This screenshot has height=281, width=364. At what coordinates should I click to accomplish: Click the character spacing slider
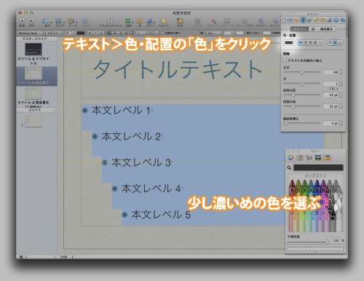[x=302, y=72]
